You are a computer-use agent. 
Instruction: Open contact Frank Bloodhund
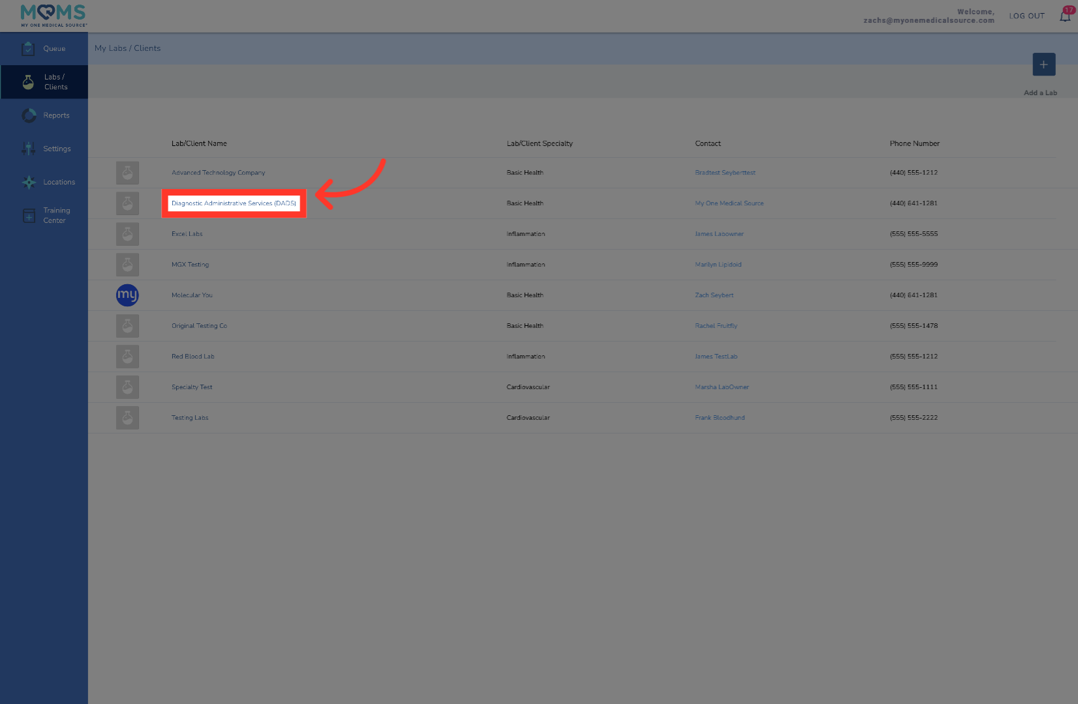[x=720, y=418]
